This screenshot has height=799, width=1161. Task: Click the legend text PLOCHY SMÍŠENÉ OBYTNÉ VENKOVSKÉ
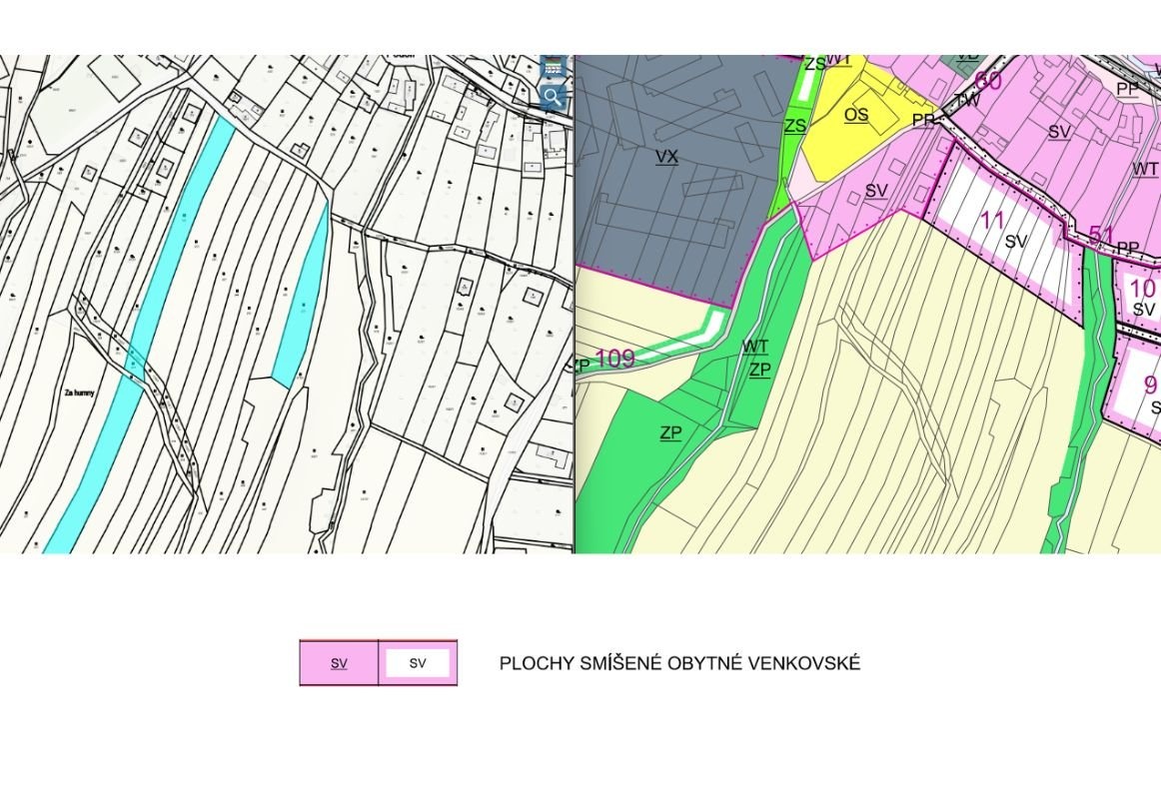(x=679, y=663)
